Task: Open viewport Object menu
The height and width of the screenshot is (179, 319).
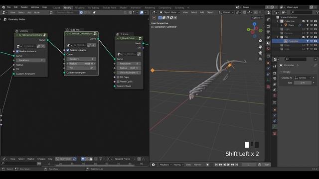Action: click(x=210, y=12)
